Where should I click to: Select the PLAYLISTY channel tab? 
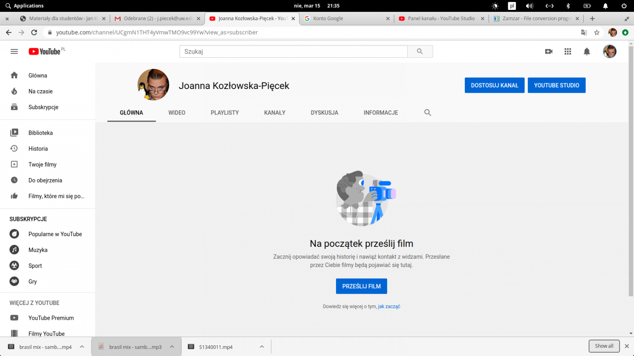click(225, 112)
